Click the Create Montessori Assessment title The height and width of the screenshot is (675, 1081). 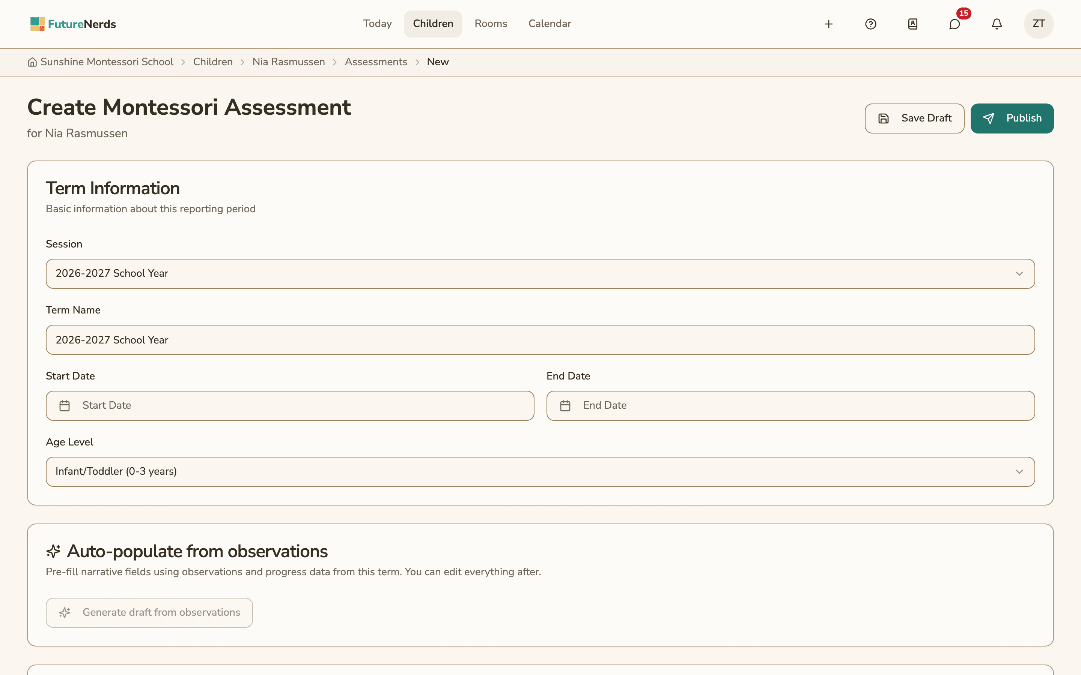pyautogui.click(x=189, y=108)
